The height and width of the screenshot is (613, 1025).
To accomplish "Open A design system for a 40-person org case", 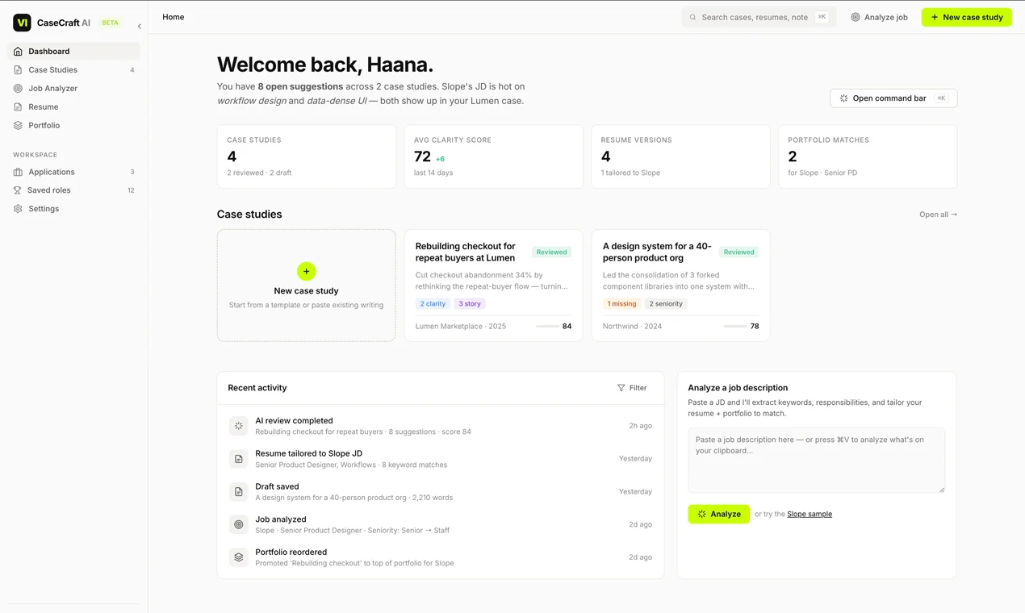I will pos(680,286).
